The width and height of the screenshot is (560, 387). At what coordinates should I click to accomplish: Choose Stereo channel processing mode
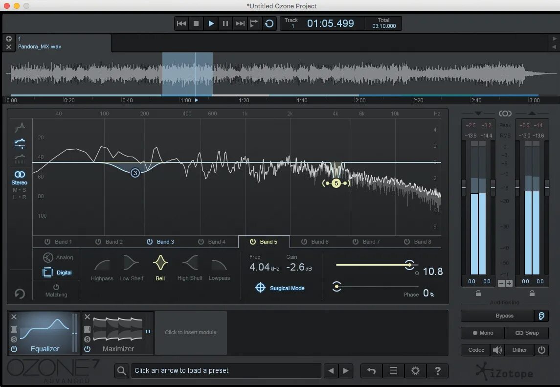point(19,178)
